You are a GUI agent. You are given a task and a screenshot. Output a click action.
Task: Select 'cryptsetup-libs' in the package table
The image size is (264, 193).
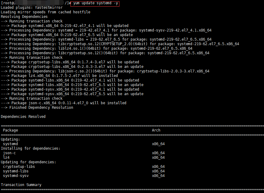pyautogui.click(x=19, y=167)
